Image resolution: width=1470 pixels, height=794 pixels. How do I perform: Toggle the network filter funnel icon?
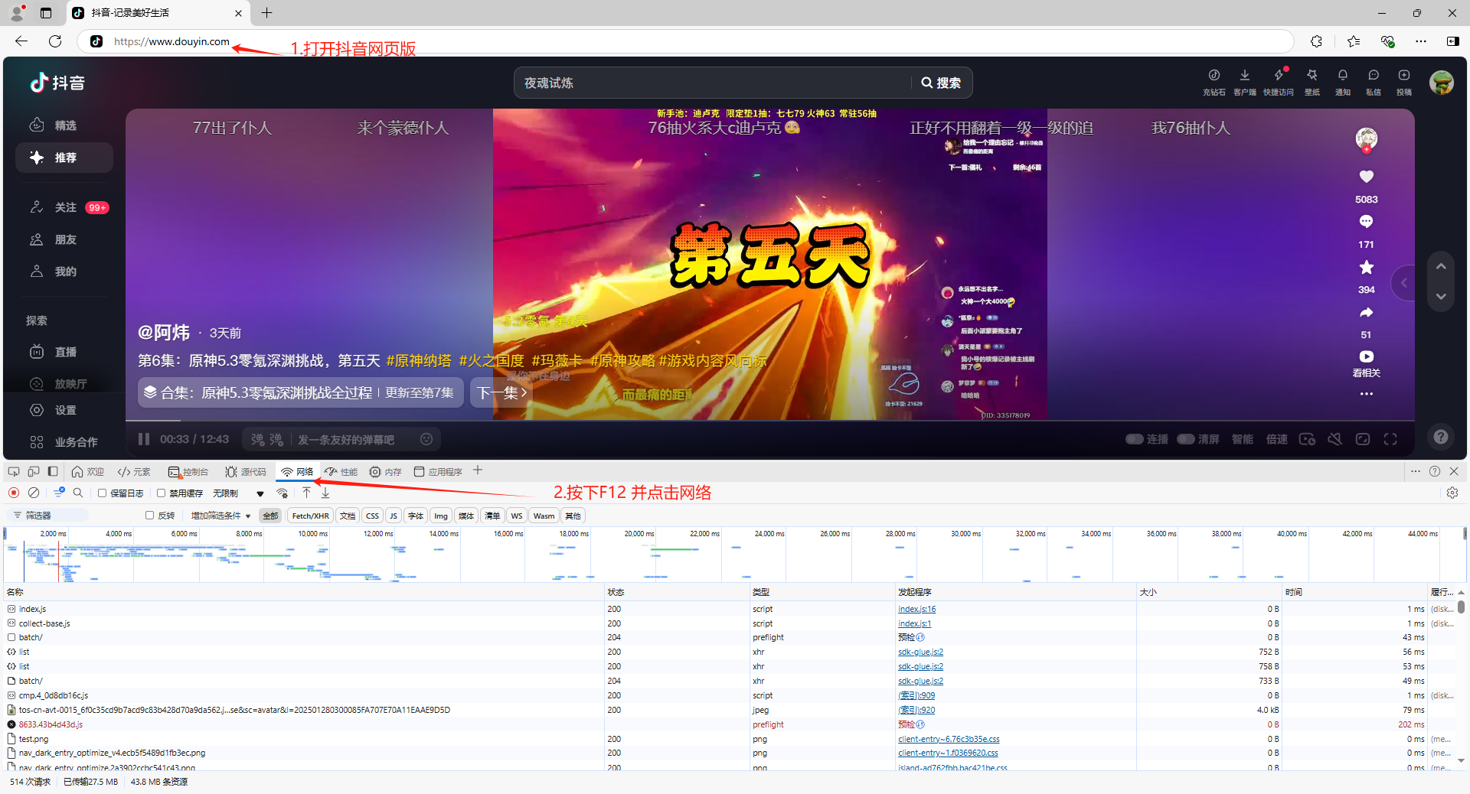click(x=59, y=493)
